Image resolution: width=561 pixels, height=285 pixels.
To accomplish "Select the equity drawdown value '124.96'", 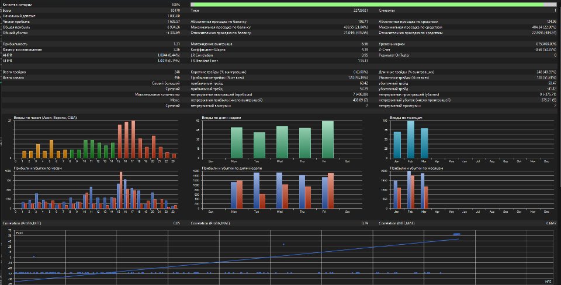I will (551, 22).
